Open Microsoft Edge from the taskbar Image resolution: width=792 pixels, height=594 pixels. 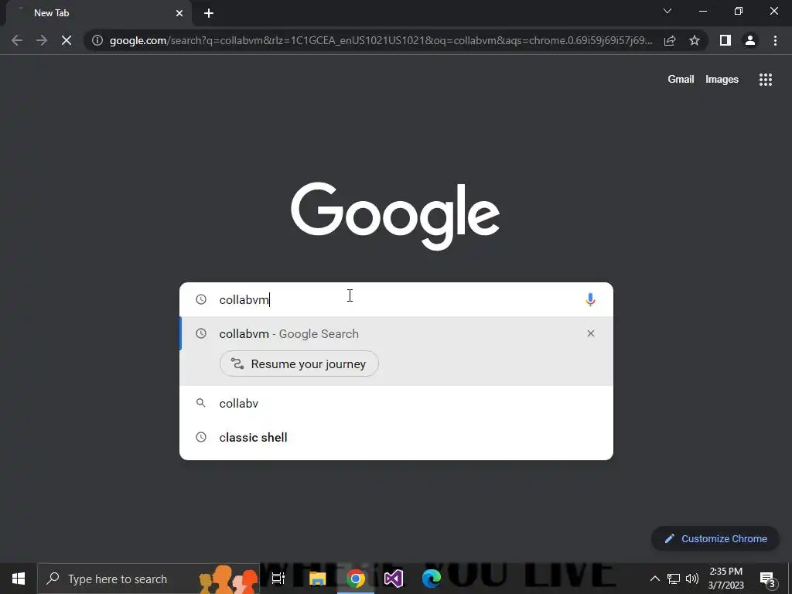[x=432, y=579]
